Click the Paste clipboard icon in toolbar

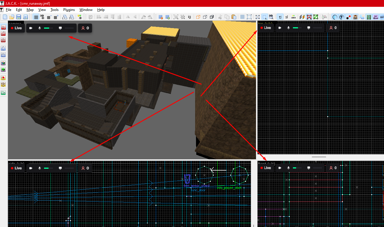tap(234, 17)
